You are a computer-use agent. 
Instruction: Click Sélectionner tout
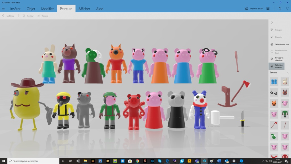click(x=280, y=44)
